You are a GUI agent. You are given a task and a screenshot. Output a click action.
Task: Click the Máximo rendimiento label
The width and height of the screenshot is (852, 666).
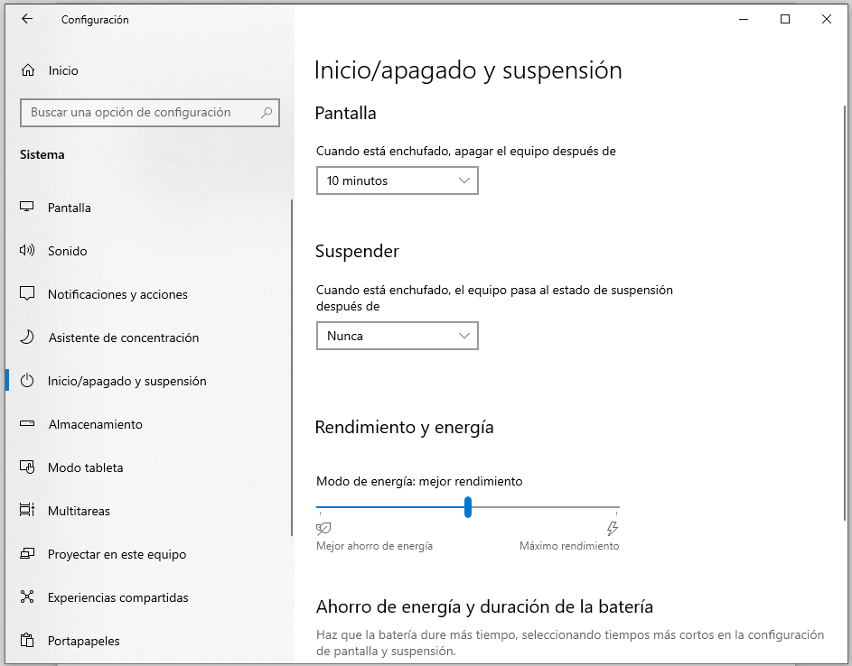click(569, 546)
